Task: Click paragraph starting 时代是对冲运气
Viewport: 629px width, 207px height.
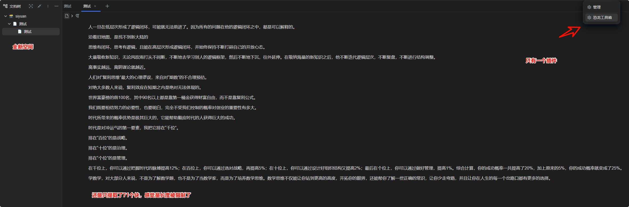Action: [134, 128]
